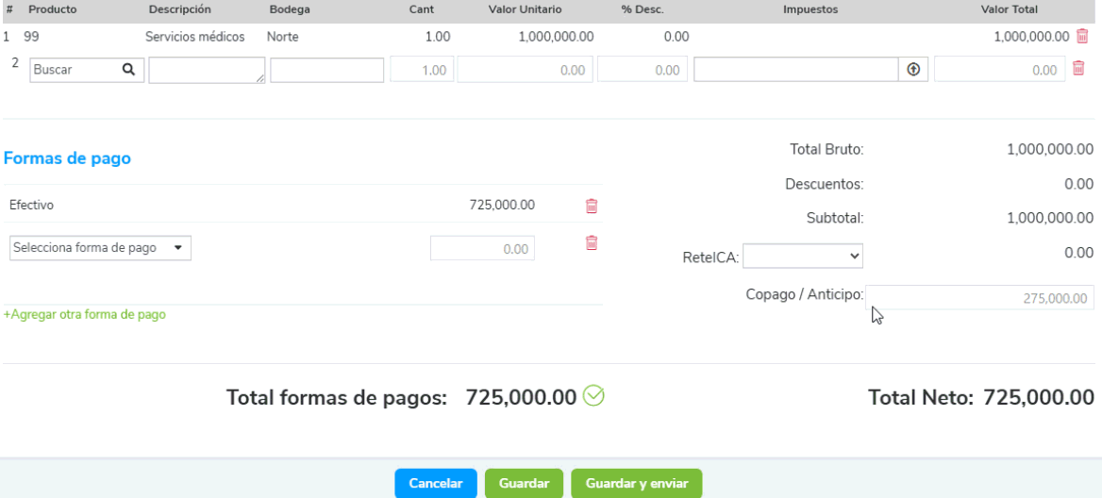This screenshot has height=498, width=1102.
Task: Click the green checkmark by payment total
Action: [593, 397]
